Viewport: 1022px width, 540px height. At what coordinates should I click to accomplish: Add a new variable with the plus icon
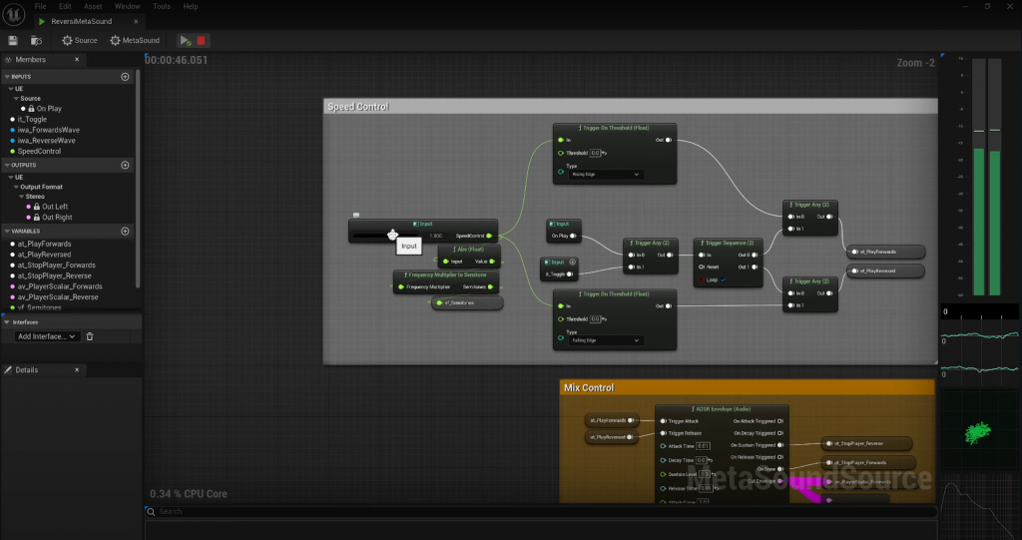pyautogui.click(x=125, y=231)
